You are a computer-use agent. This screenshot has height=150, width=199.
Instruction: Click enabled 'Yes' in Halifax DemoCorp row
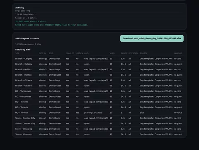click(68, 69)
